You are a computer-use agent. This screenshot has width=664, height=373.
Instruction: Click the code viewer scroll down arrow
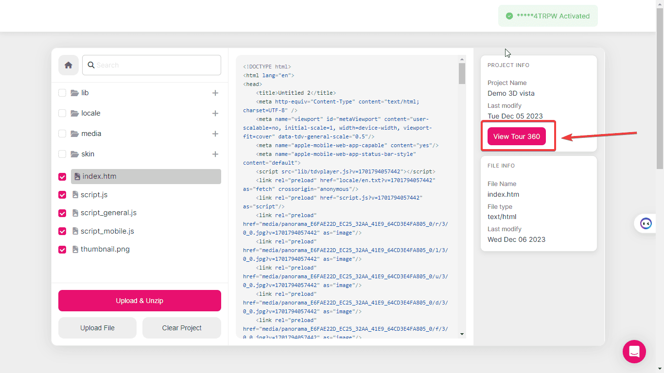point(462,334)
